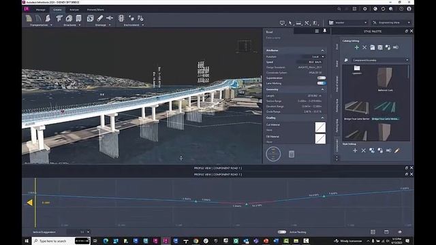
Task: Select the Component vertical tab in Style Palette
Action: click(x=337, y=146)
